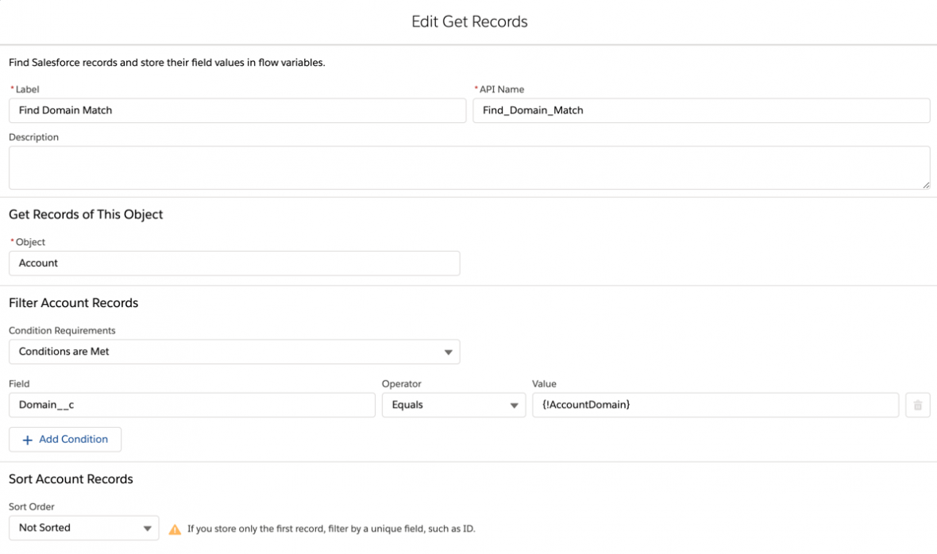Click the Sort Order dropdown arrow

[x=148, y=528]
